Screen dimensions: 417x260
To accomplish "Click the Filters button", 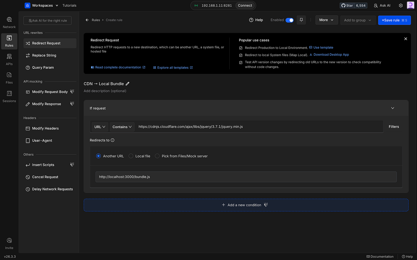I will (x=394, y=127).
